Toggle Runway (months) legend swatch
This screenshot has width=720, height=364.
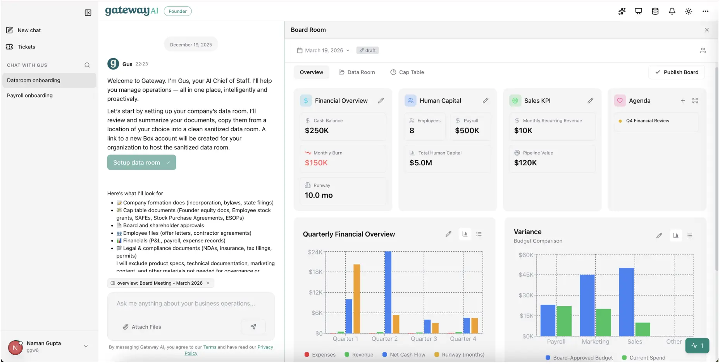click(x=437, y=355)
